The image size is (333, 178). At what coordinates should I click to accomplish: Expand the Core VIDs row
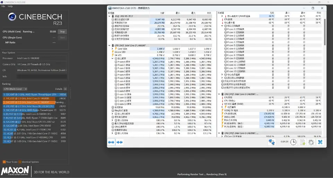coord(112,49)
